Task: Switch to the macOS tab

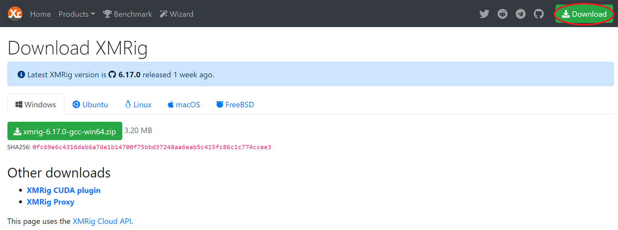Action: coord(184,104)
